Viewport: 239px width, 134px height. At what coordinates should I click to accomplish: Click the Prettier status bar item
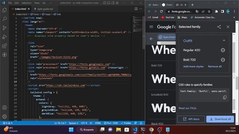point(126,123)
